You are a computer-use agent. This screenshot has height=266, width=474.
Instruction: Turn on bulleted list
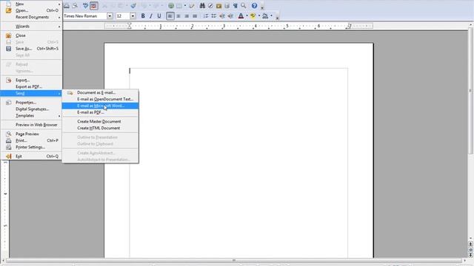pyautogui.click(x=214, y=16)
